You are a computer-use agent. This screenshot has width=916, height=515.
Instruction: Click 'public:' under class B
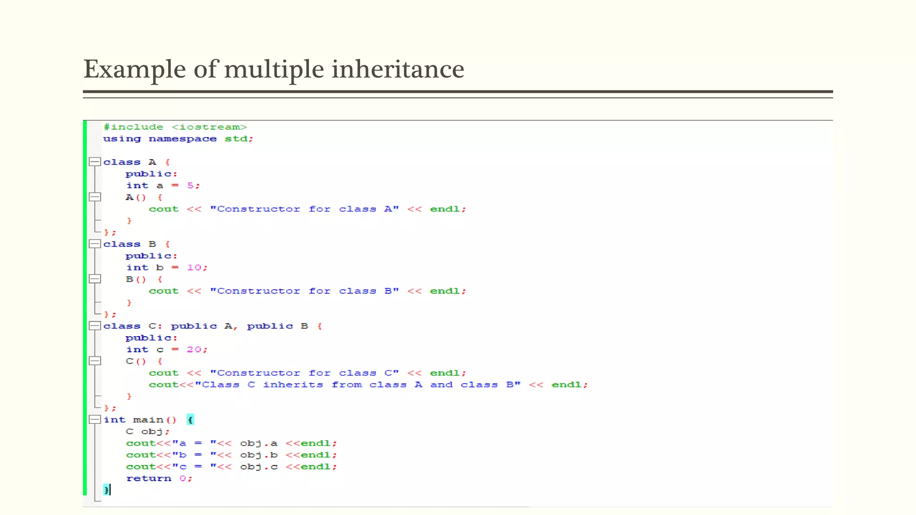[151, 256]
